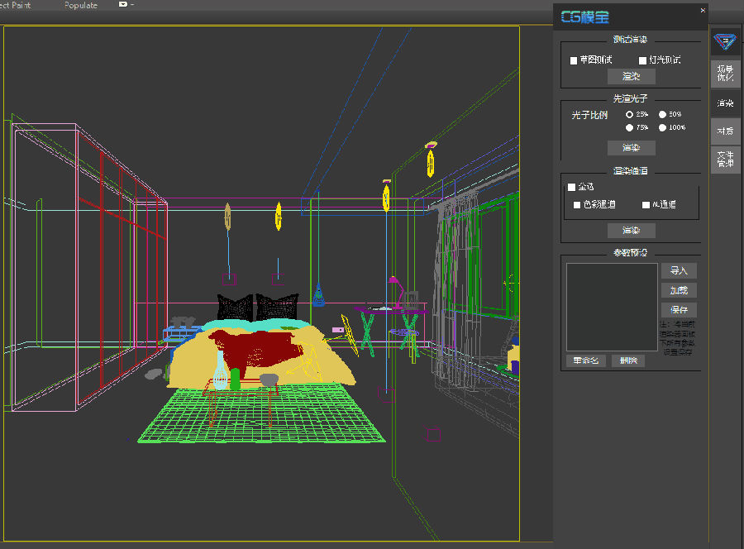Viewport: 744px width, 549px height.
Task: Click 渲染 button under 先渲光子
Action: pyautogui.click(x=631, y=148)
